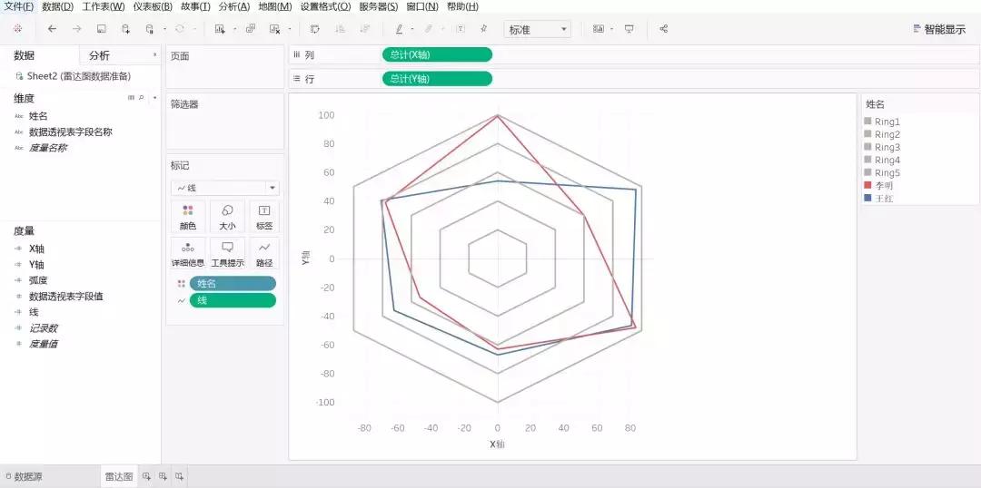The height and width of the screenshot is (488, 981).
Task: Click the 颜色 color button on marks card
Action: pos(188,218)
